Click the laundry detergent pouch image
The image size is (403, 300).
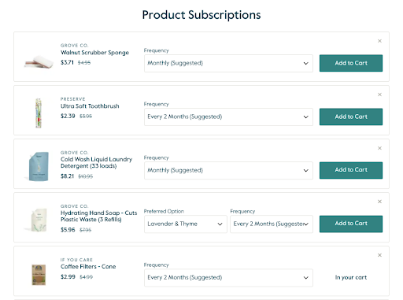point(39,166)
